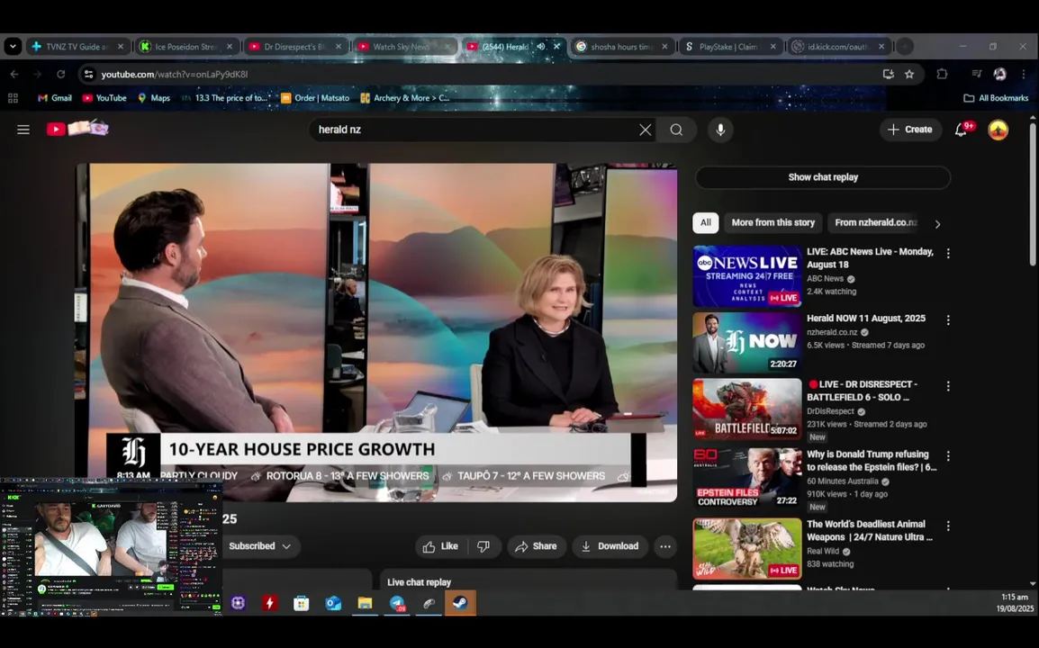This screenshot has width=1039, height=648.
Task: Open more actions ellipsis below video
Action: coord(664,546)
